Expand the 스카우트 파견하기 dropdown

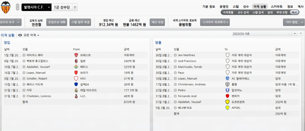point(215,22)
